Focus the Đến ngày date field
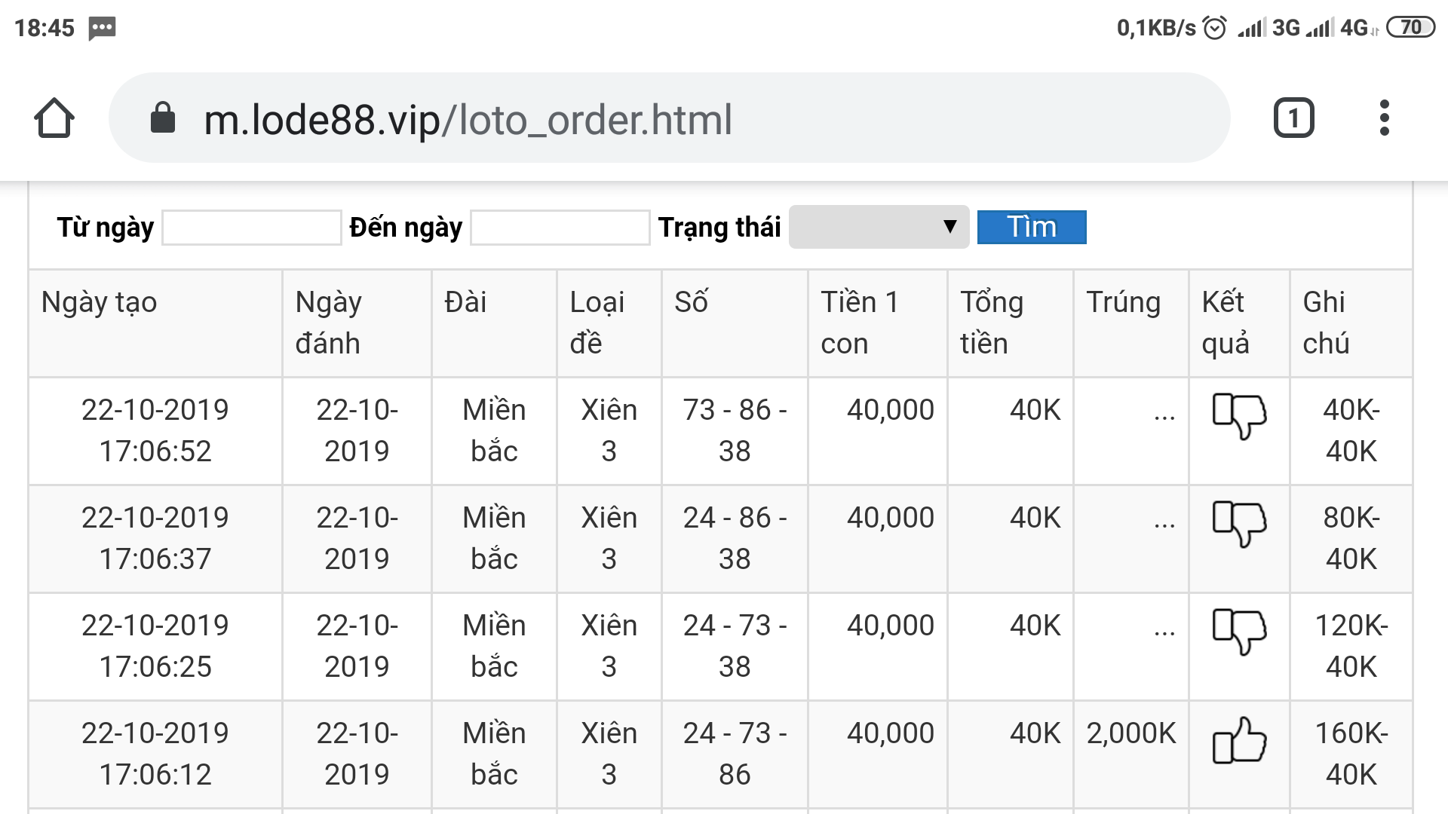Viewport: 1448px width, 814px height. point(560,228)
